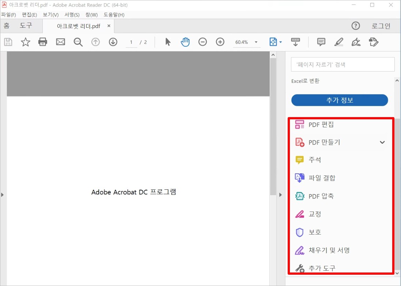Expand the PDF 만들기 chevron
This screenshot has height=286, width=401.
[x=382, y=142]
